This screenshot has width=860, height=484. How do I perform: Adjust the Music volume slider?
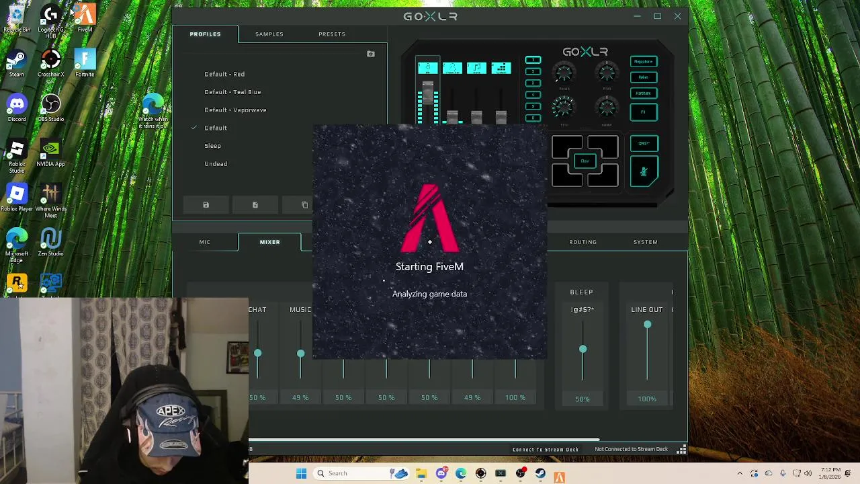point(300,354)
